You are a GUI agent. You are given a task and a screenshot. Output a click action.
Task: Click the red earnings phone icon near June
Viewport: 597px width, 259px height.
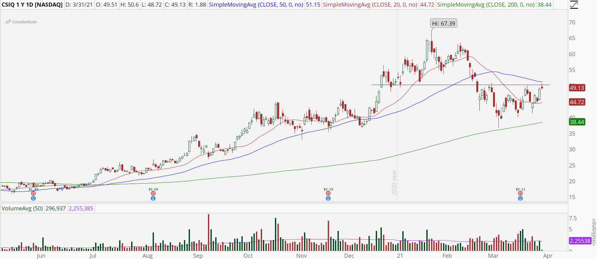click(33, 193)
